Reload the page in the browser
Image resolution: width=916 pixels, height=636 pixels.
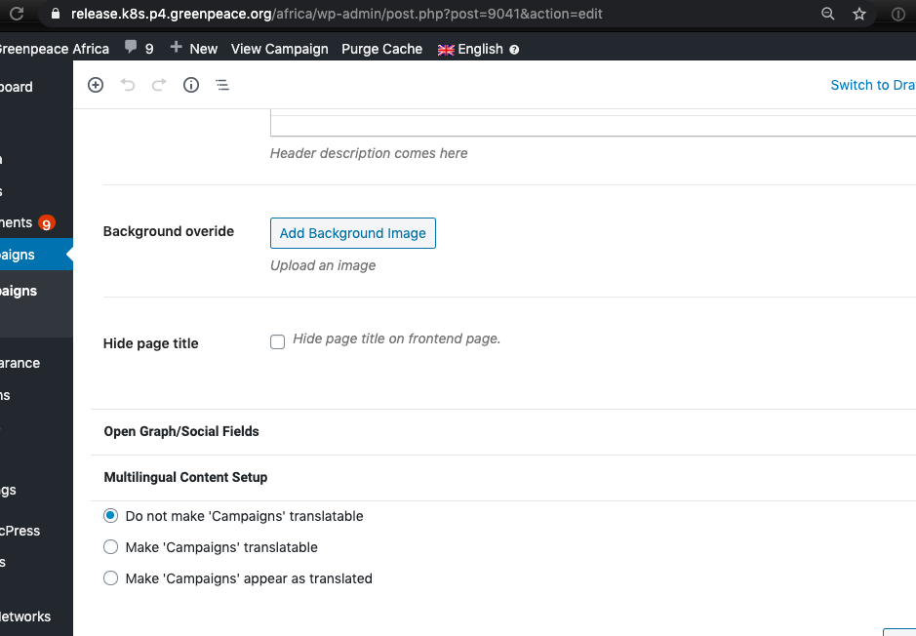click(17, 14)
